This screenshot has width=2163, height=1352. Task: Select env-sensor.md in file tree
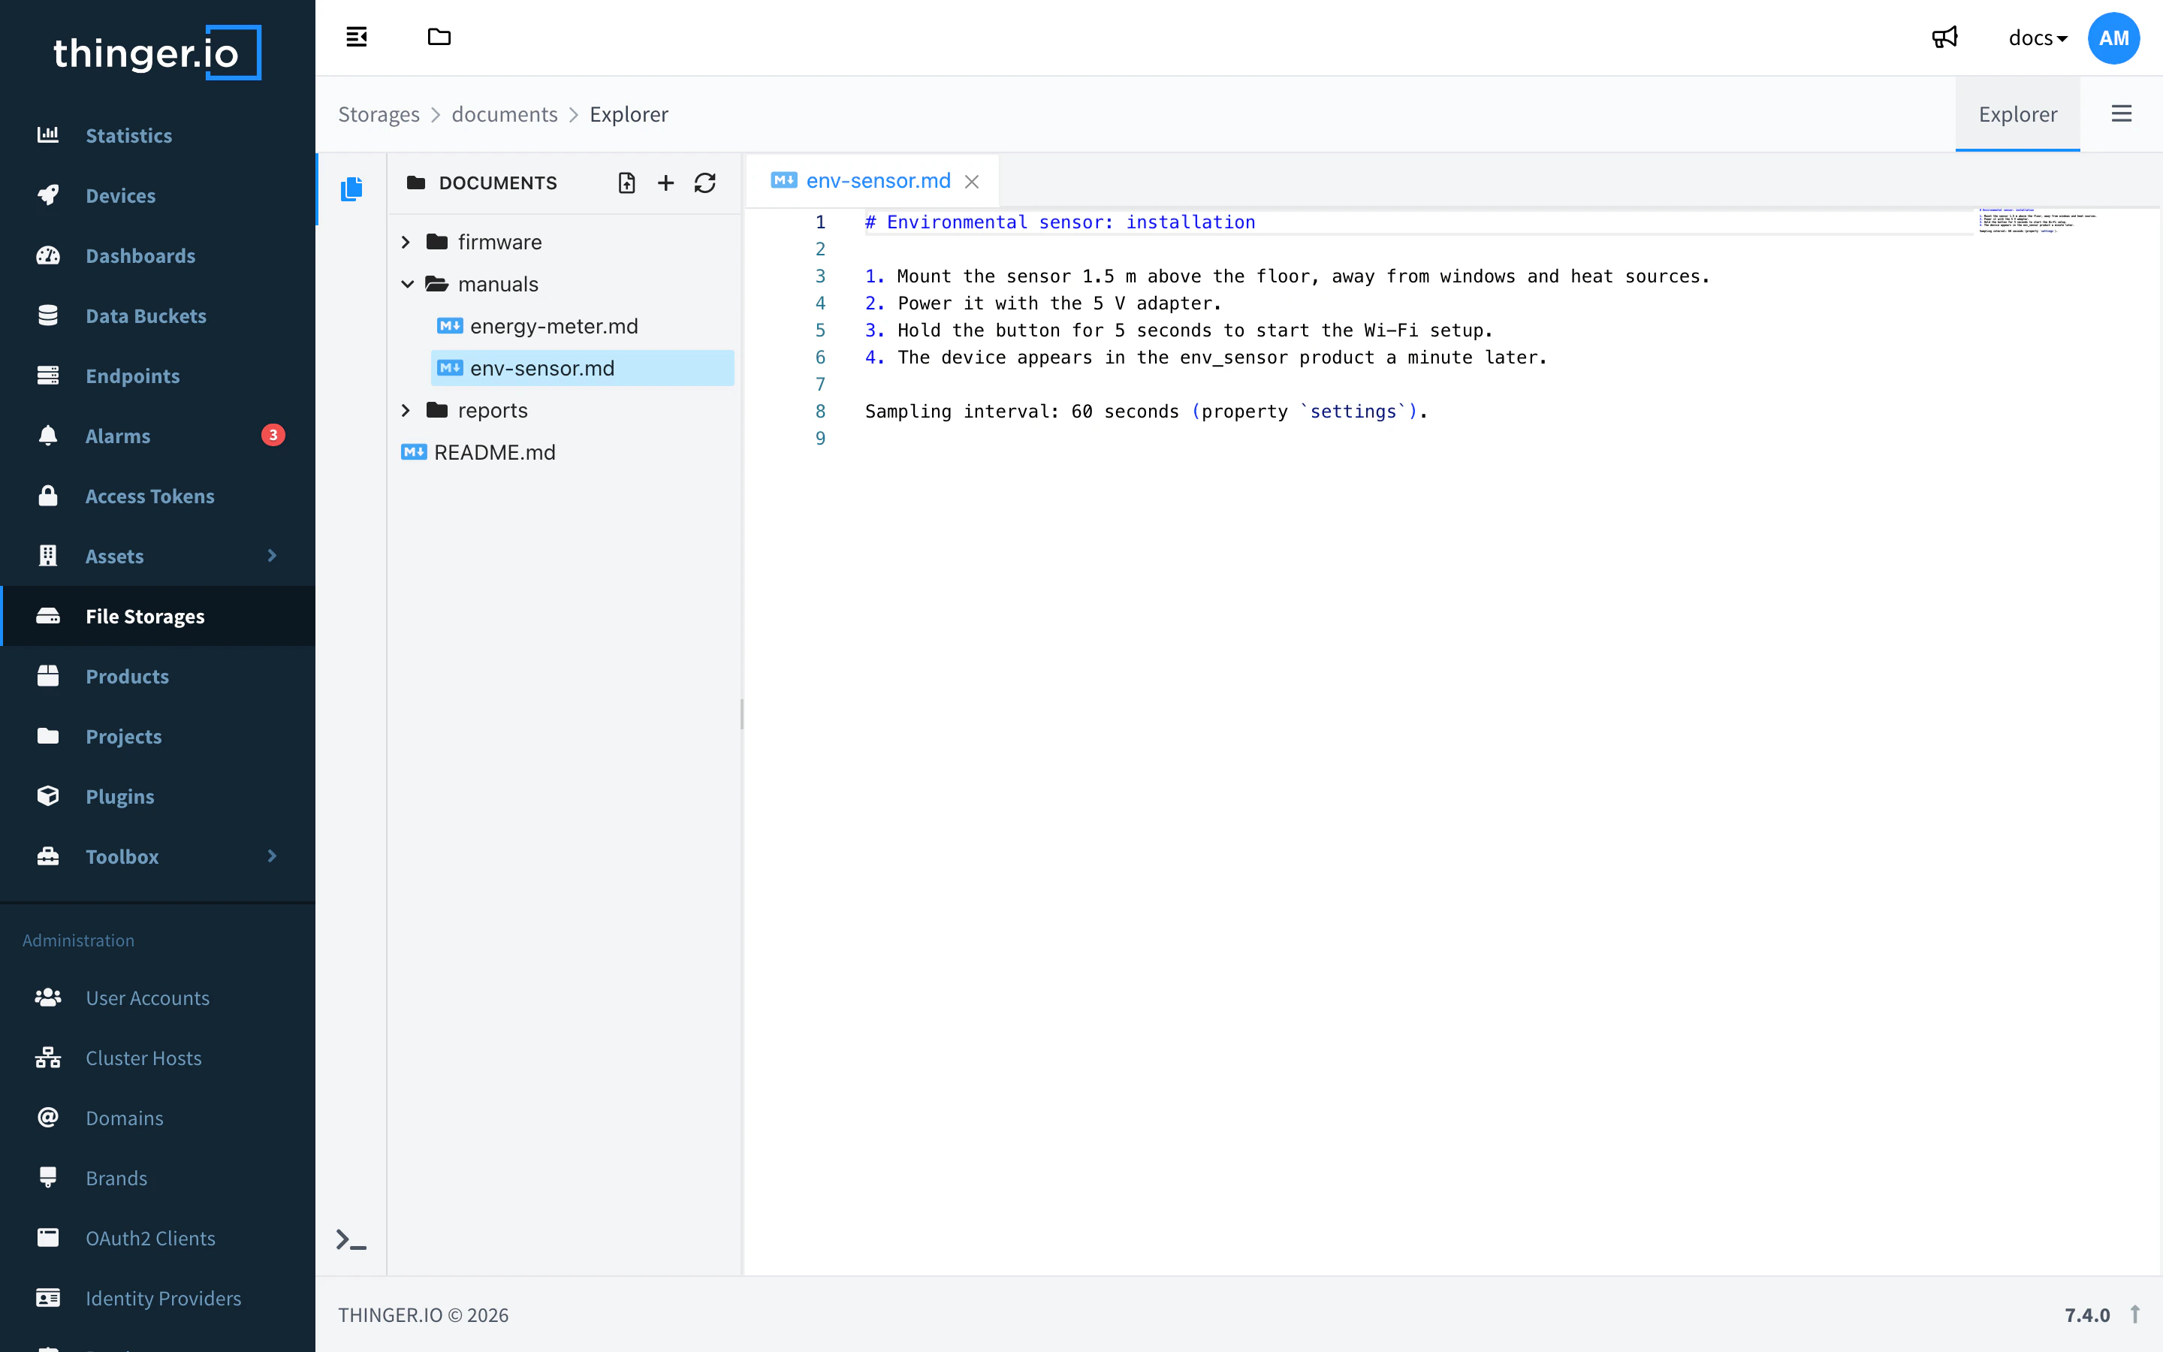click(x=582, y=368)
